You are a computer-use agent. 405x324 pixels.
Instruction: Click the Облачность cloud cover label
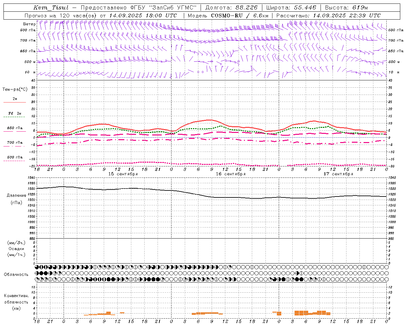click(x=16, y=275)
